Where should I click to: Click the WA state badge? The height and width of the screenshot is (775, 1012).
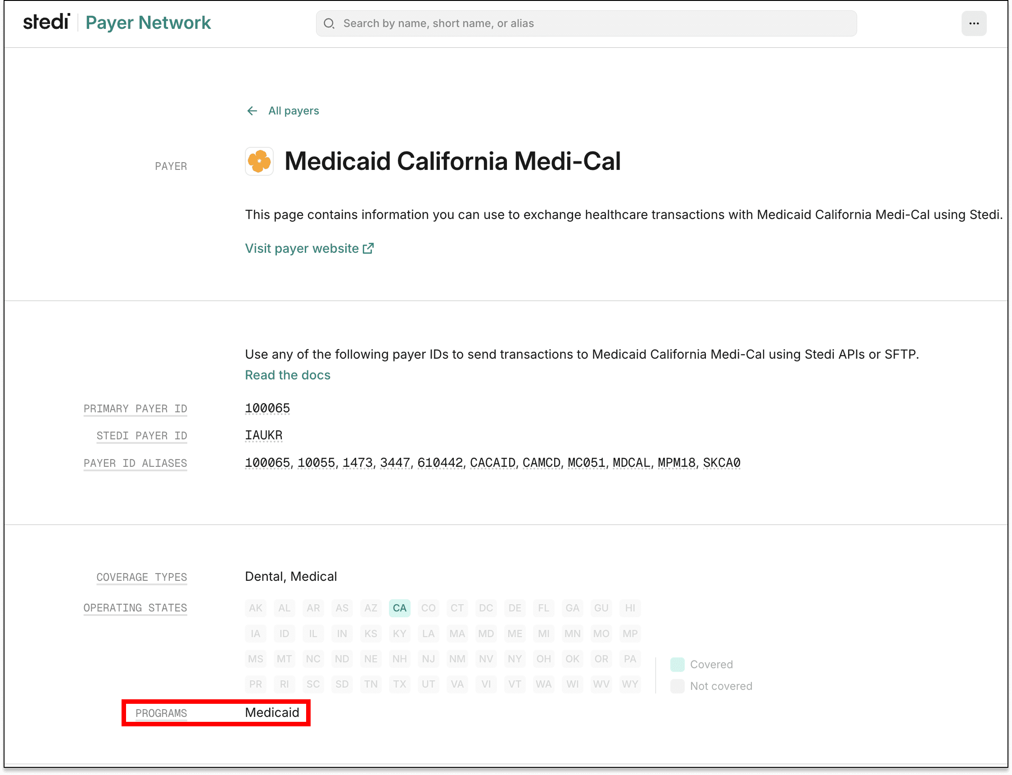[543, 684]
